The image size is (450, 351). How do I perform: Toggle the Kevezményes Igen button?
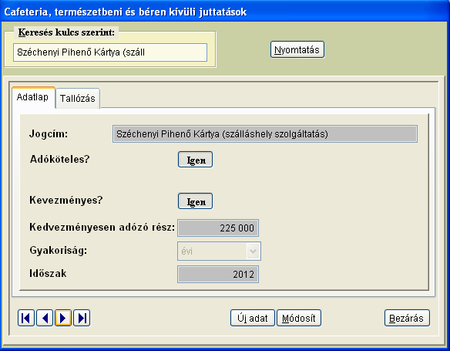195,201
